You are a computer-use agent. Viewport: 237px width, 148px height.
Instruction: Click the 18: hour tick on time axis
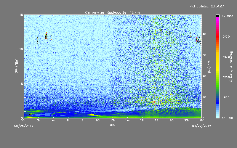click(157, 120)
